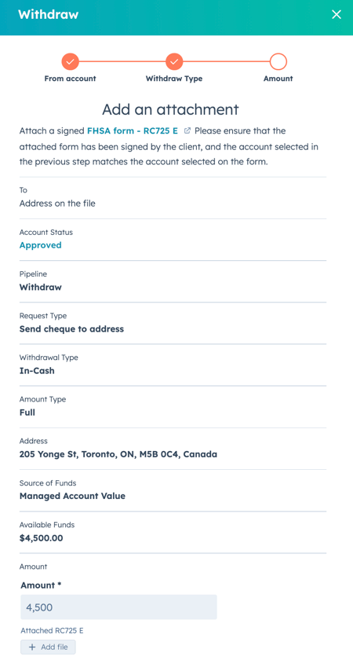The height and width of the screenshot is (664, 353).
Task: Click the Managed Account Value source text
Action: pos(72,496)
